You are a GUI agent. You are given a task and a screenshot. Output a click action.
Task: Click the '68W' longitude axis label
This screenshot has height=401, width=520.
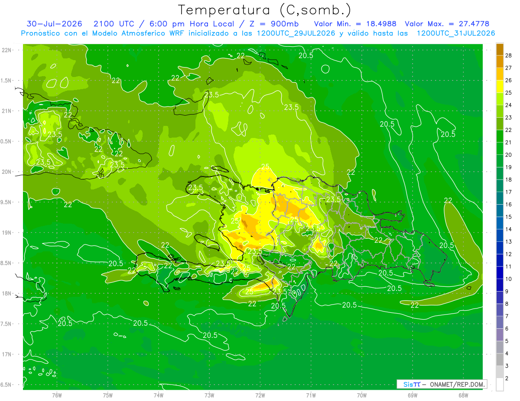pyautogui.click(x=463, y=395)
